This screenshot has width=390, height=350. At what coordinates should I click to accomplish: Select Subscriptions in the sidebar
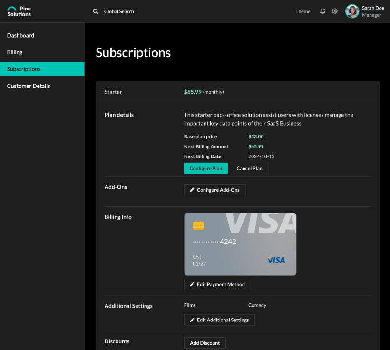click(24, 69)
